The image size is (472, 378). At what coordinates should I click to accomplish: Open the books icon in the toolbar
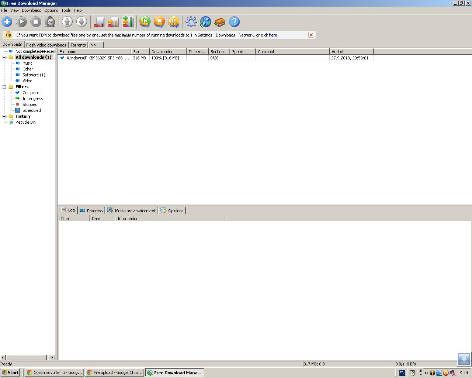click(220, 22)
